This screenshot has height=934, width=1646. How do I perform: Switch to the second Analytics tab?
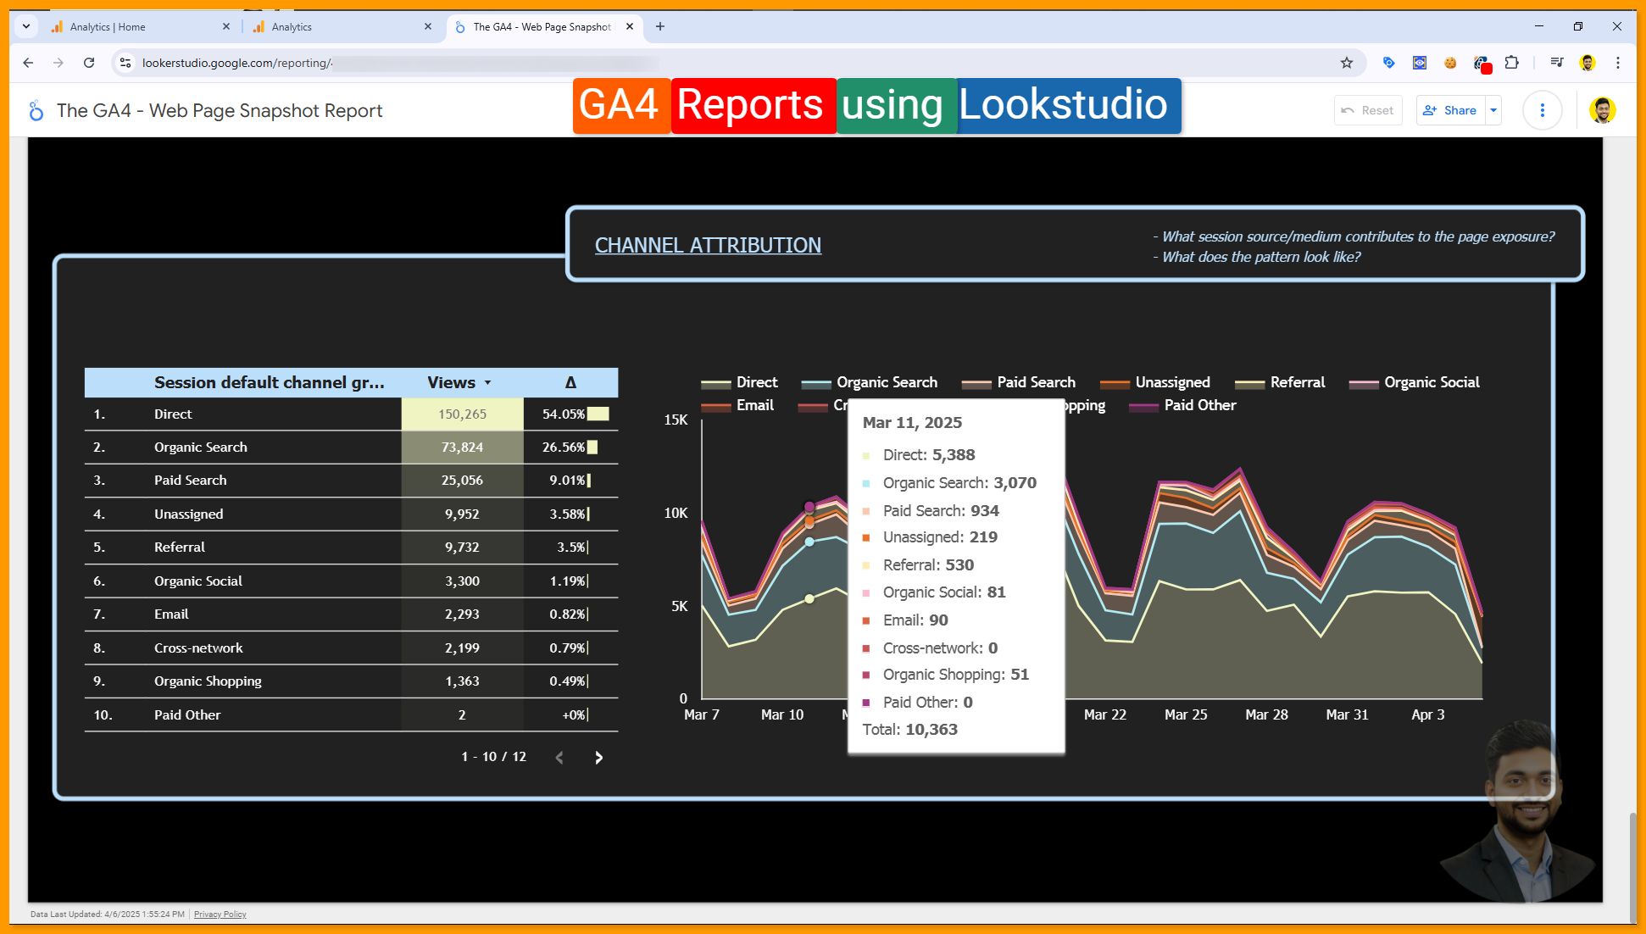click(292, 27)
